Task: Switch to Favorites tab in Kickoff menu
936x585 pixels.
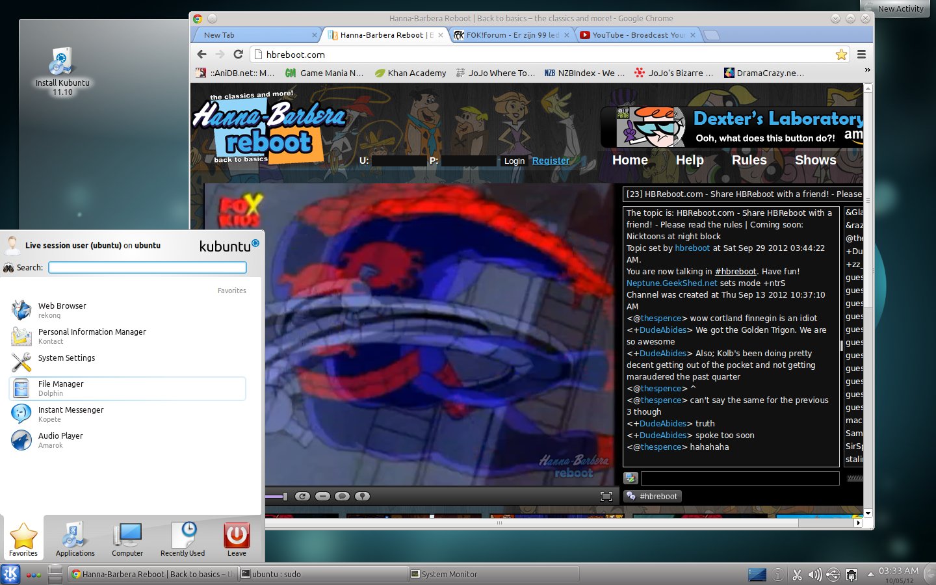Action: [x=23, y=539]
